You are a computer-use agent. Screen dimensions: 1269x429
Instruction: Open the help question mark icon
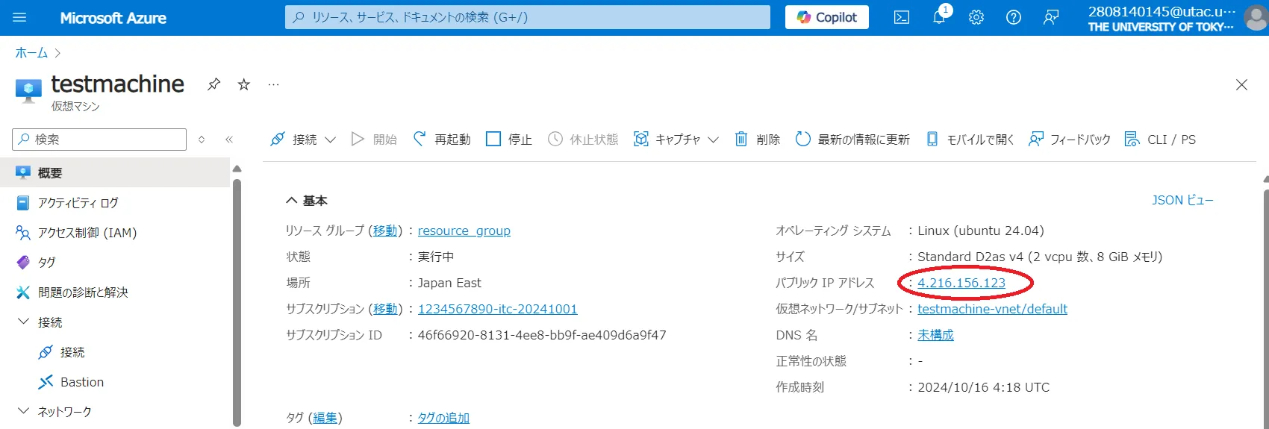pos(1014,17)
